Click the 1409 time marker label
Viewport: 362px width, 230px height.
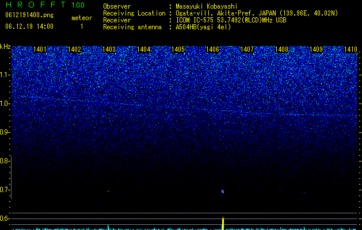[x=316, y=49]
